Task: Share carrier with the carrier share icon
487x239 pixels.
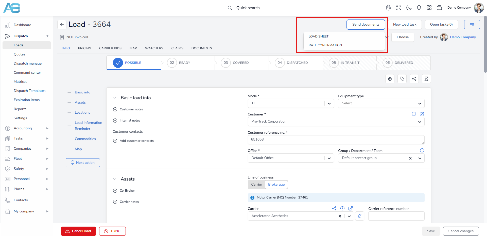Action: click(x=334, y=208)
